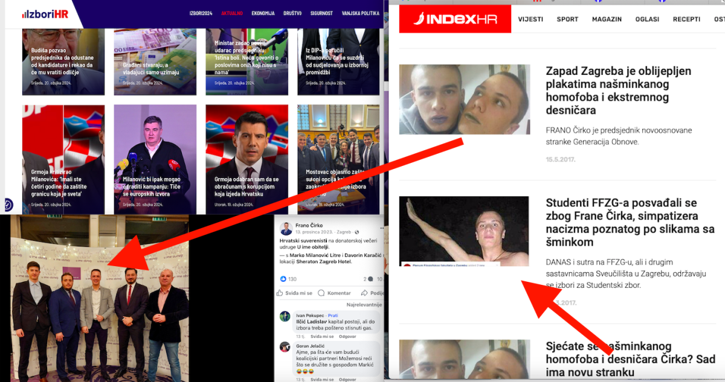
Task: Click the INDEX HR red logo
Action: pyautogui.click(x=455, y=19)
